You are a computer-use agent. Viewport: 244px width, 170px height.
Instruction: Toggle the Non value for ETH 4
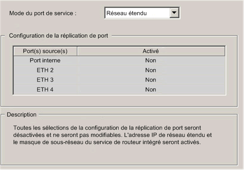pyautogui.click(x=151, y=90)
